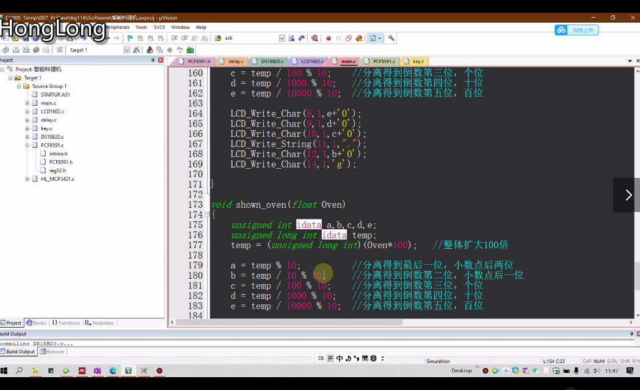Screen dimensions: 640x390
Task: Click the editor vertical scrollbar thumb
Action: click(x=637, y=276)
